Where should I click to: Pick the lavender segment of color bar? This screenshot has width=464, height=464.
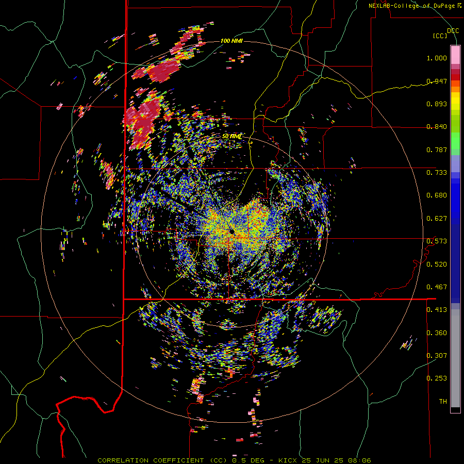click(455, 163)
